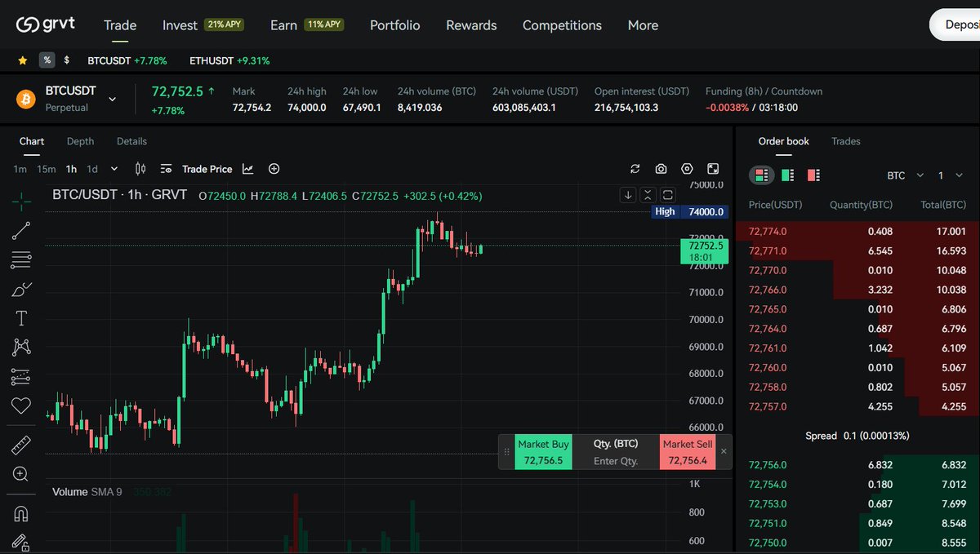Click the lock drawings pencil icon
980x554 pixels.
tap(21, 543)
